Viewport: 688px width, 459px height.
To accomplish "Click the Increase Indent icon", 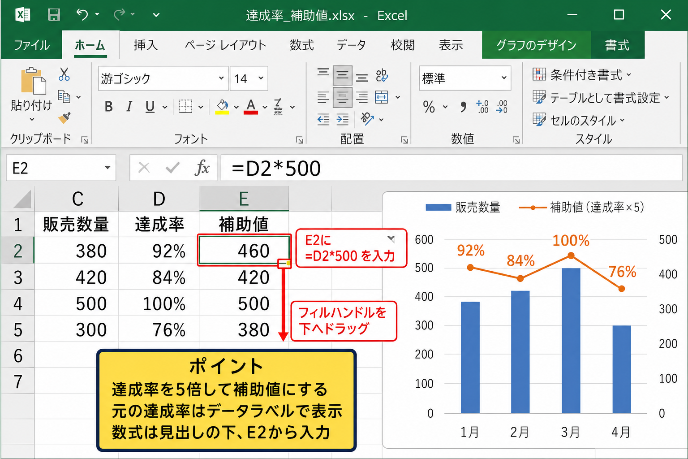I will [x=343, y=119].
